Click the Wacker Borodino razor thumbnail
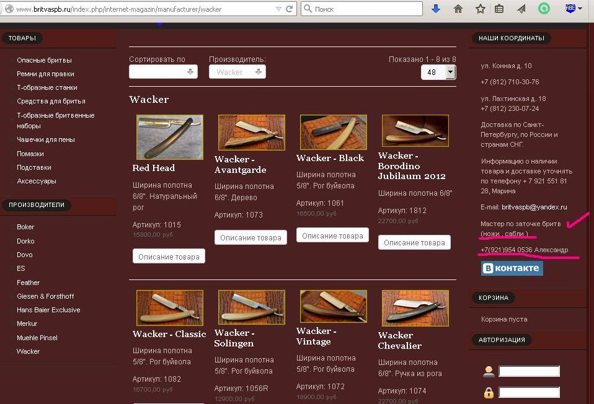594x404 pixels. [415, 132]
